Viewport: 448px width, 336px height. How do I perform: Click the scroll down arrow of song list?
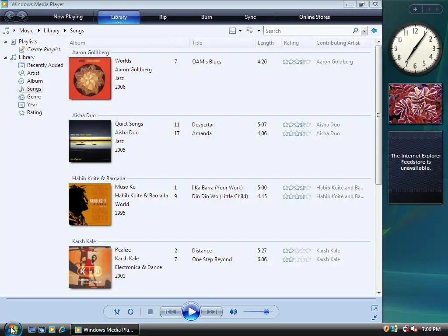click(379, 293)
